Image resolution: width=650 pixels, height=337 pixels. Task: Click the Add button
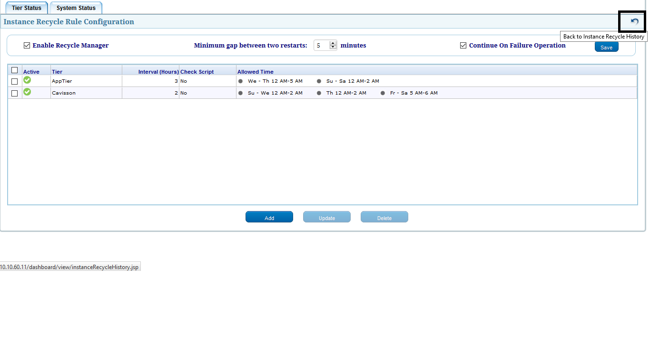(x=269, y=217)
